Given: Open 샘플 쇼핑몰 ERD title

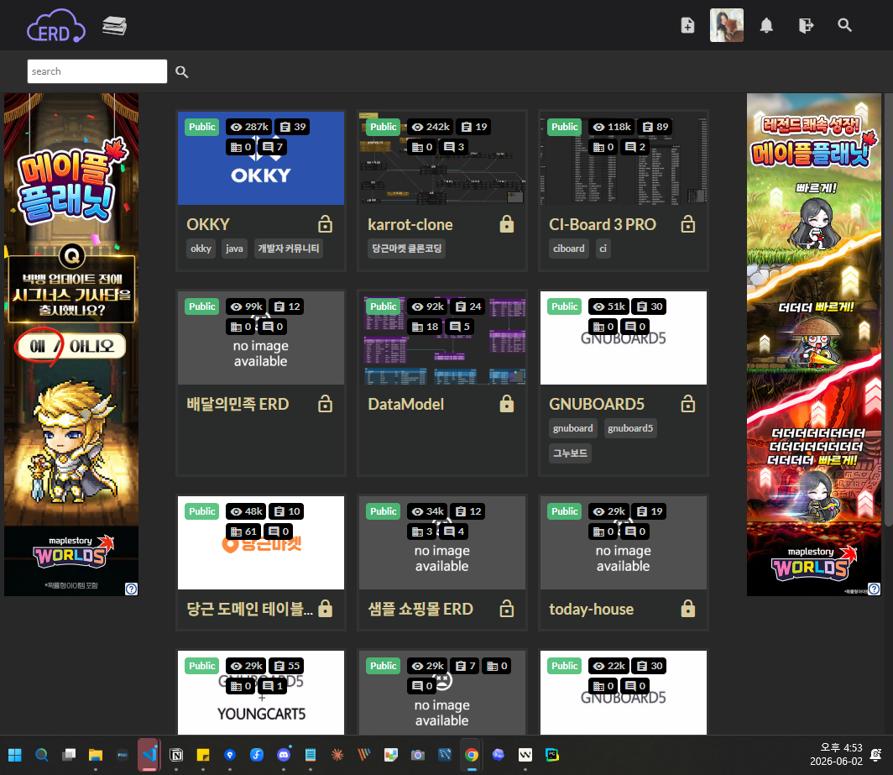Looking at the screenshot, I should 420,610.
